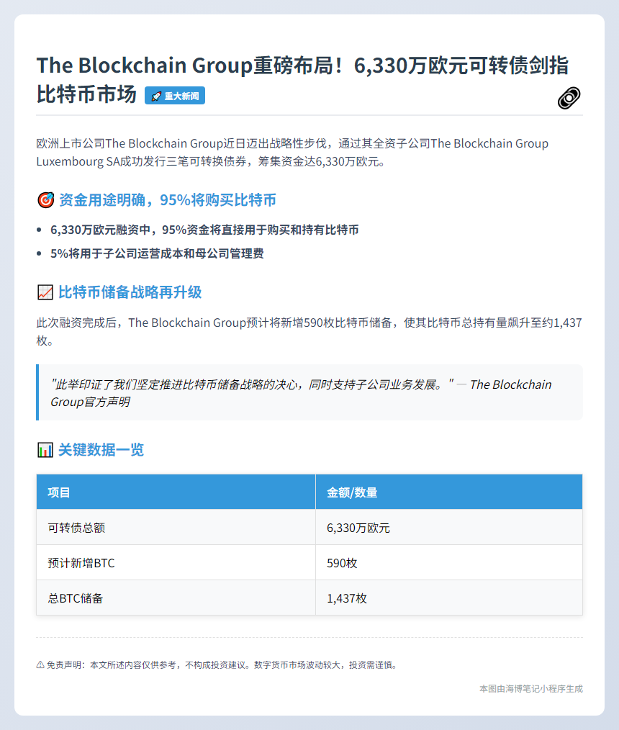Select the headline starting with The Blockchain Group重磅布局
This screenshot has width=619, height=730.
click(x=302, y=79)
